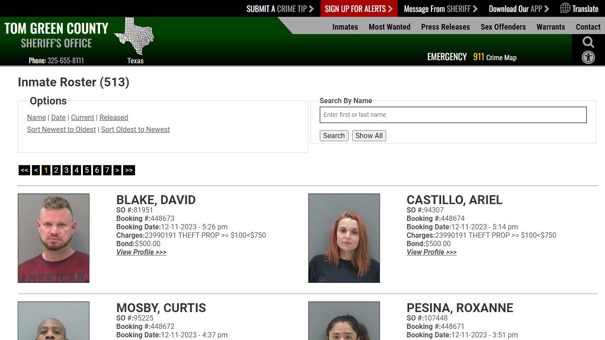Go to page 7
This screenshot has width=605, height=340.
(x=107, y=170)
